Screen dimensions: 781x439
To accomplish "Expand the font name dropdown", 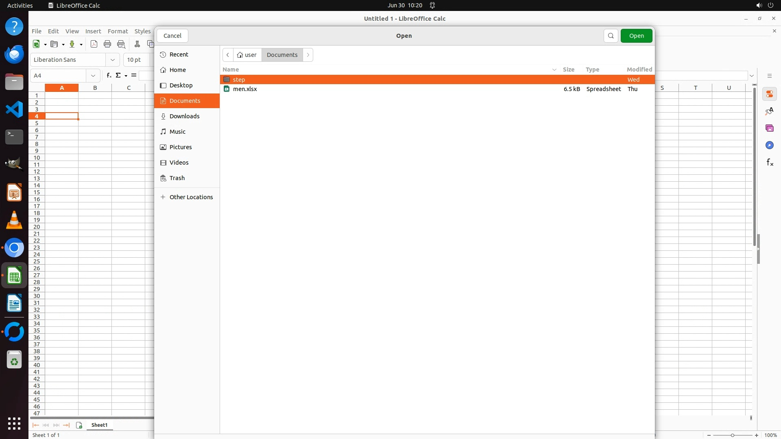I will pyautogui.click(x=113, y=60).
